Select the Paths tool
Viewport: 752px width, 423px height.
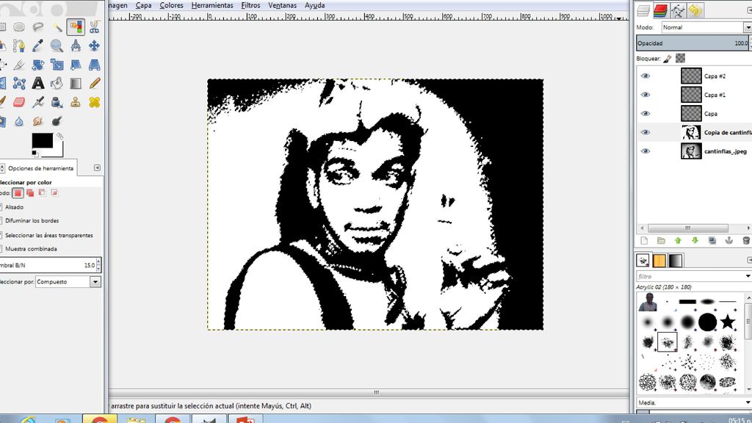[19, 46]
